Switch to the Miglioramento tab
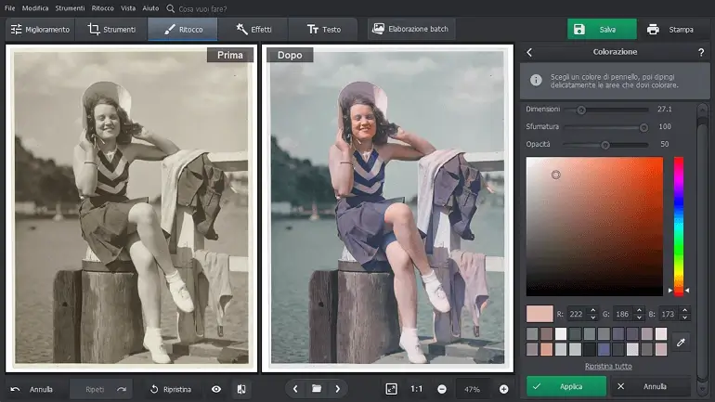 [x=40, y=29]
